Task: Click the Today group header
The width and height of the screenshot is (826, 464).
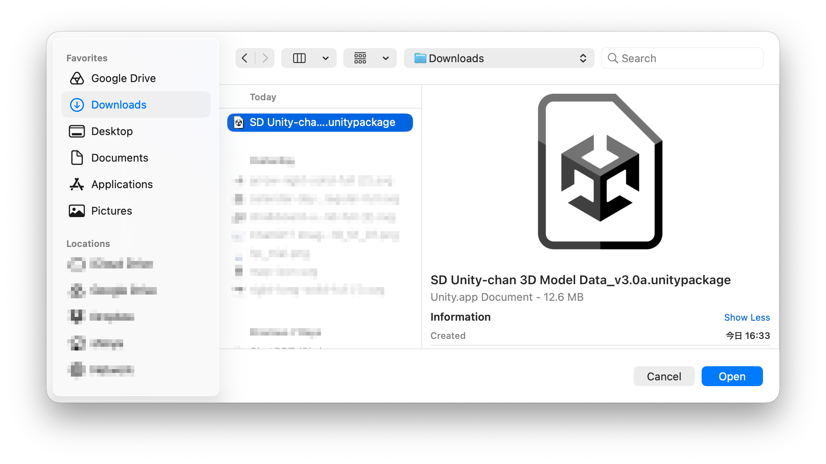Action: [x=263, y=97]
